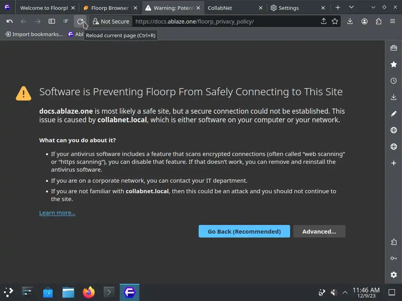Go forward one page arrow

pos(37,21)
